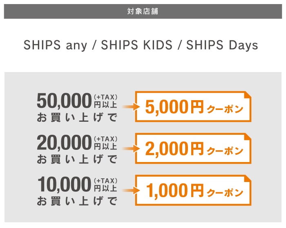Click the 5,000円 coupon box
The image size is (286, 228).
pos(192,107)
